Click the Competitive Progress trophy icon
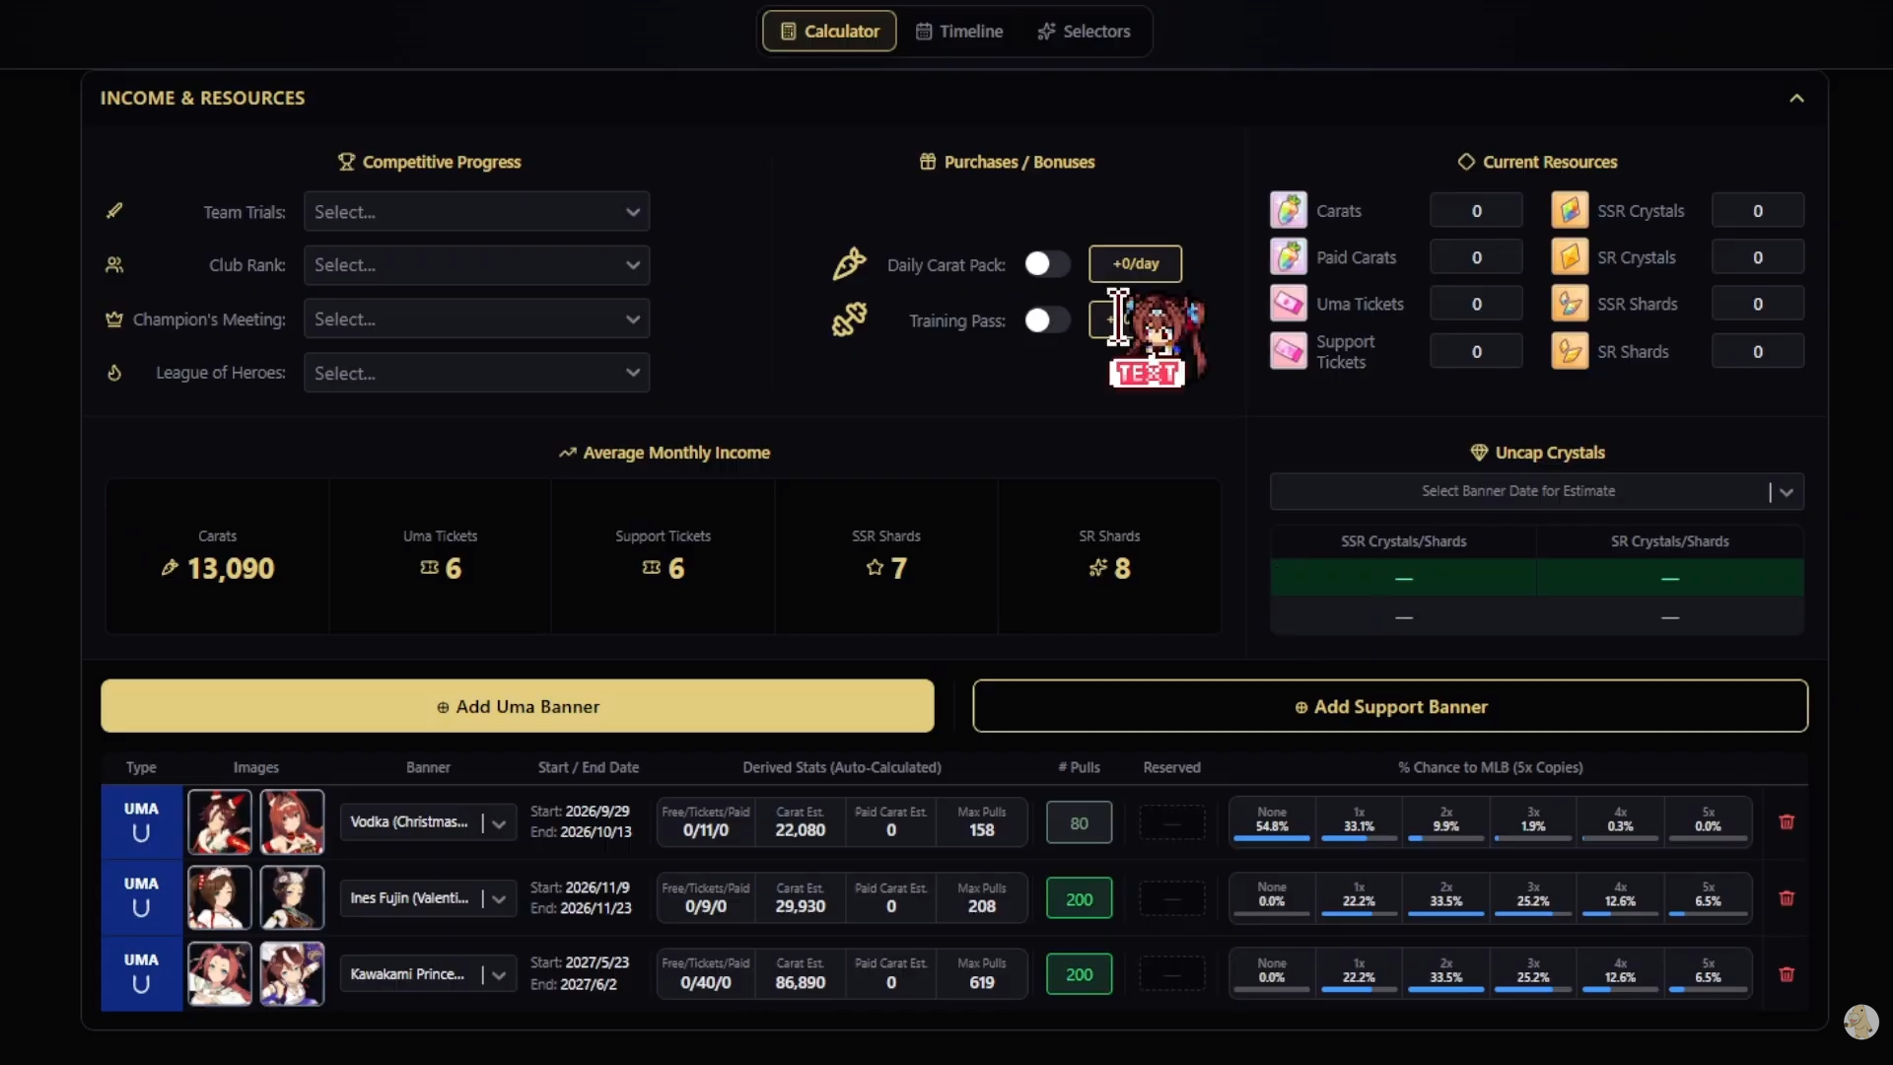The height and width of the screenshot is (1065, 1893). tap(346, 162)
